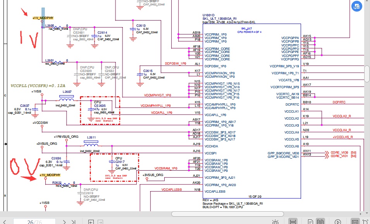This screenshot has height=224, width=370.
Task: Click the blue floating translate button
Action: click(357, 6)
